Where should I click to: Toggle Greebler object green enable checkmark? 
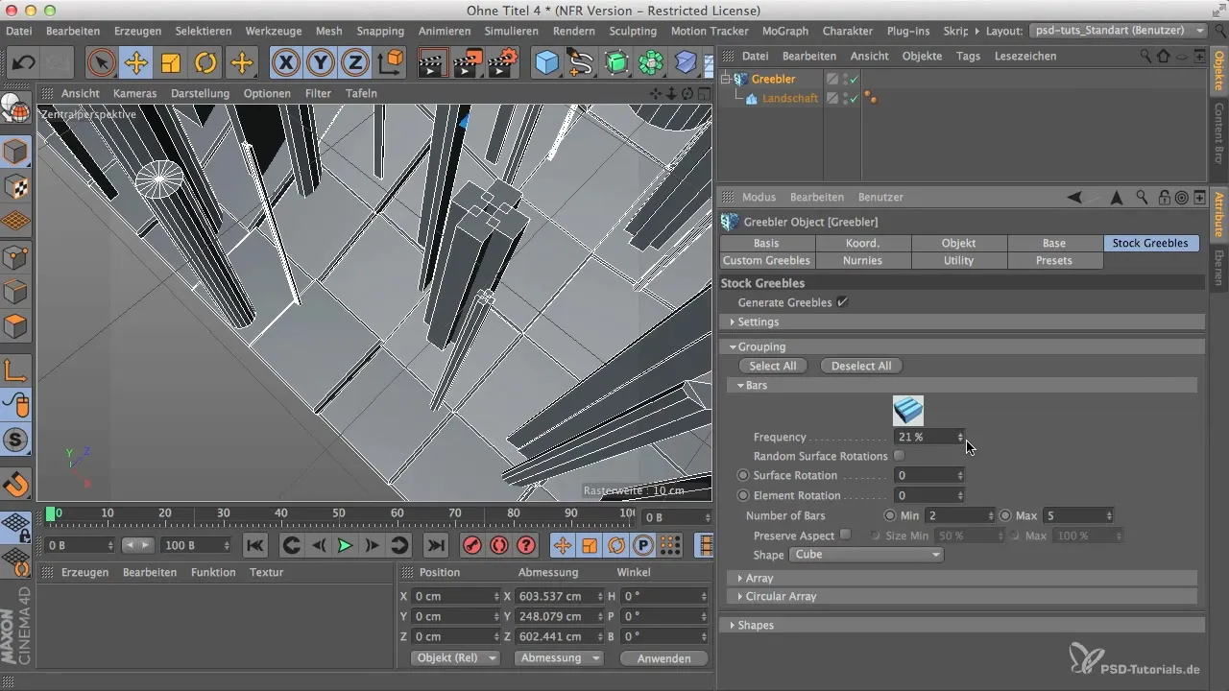point(853,79)
